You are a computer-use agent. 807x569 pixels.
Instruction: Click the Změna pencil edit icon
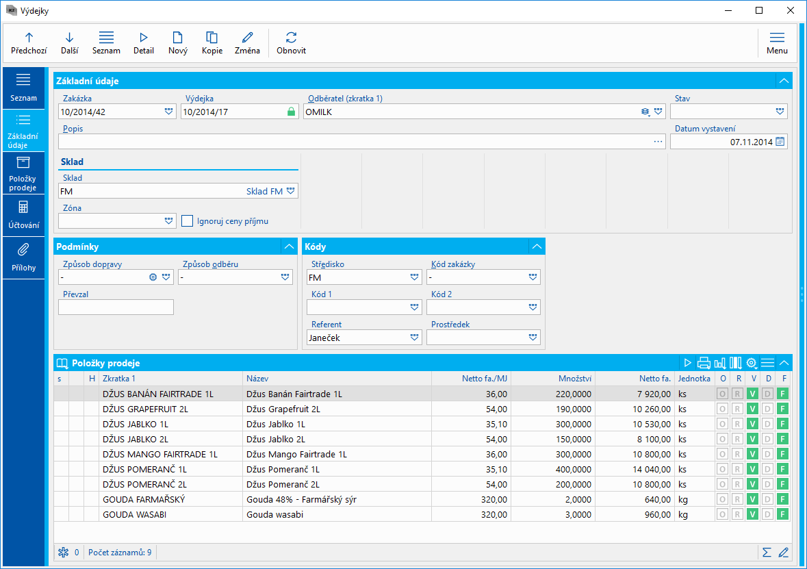247,38
